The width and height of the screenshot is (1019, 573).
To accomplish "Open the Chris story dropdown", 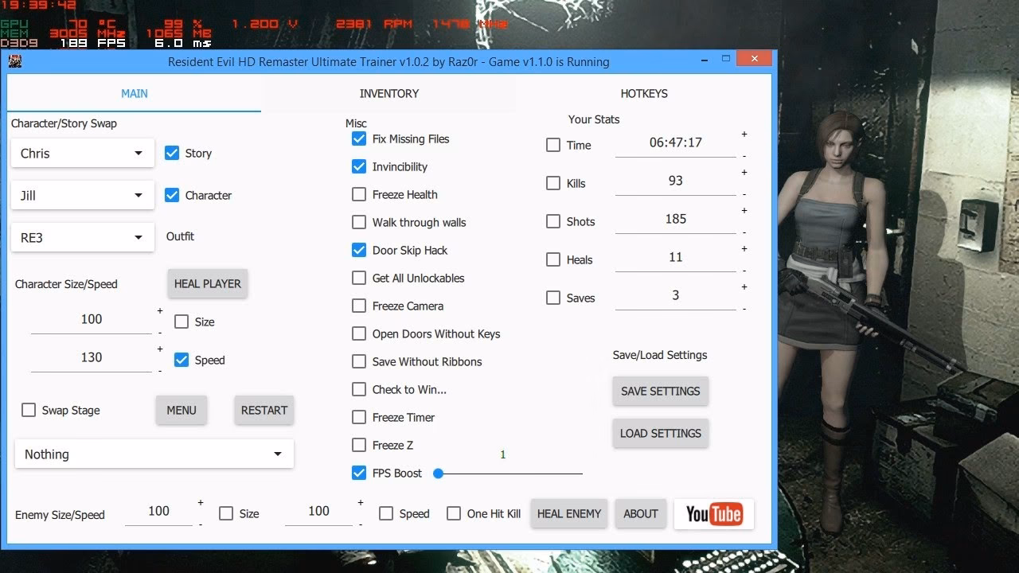I will (83, 154).
